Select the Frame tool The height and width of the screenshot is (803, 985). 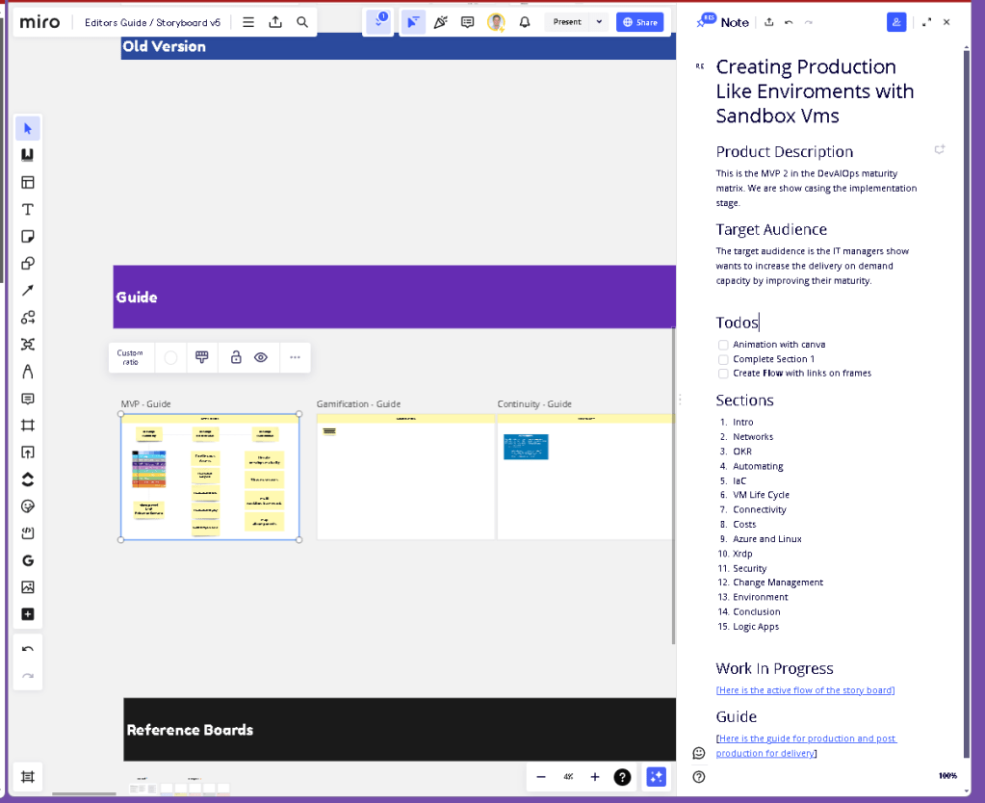click(x=28, y=426)
